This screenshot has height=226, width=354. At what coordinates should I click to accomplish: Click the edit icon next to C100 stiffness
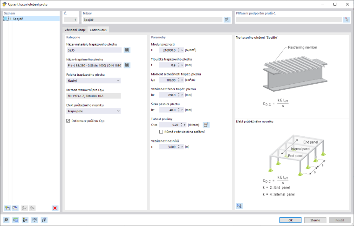206,125
